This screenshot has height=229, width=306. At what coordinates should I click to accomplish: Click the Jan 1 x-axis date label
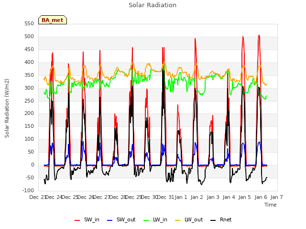tap(181, 197)
